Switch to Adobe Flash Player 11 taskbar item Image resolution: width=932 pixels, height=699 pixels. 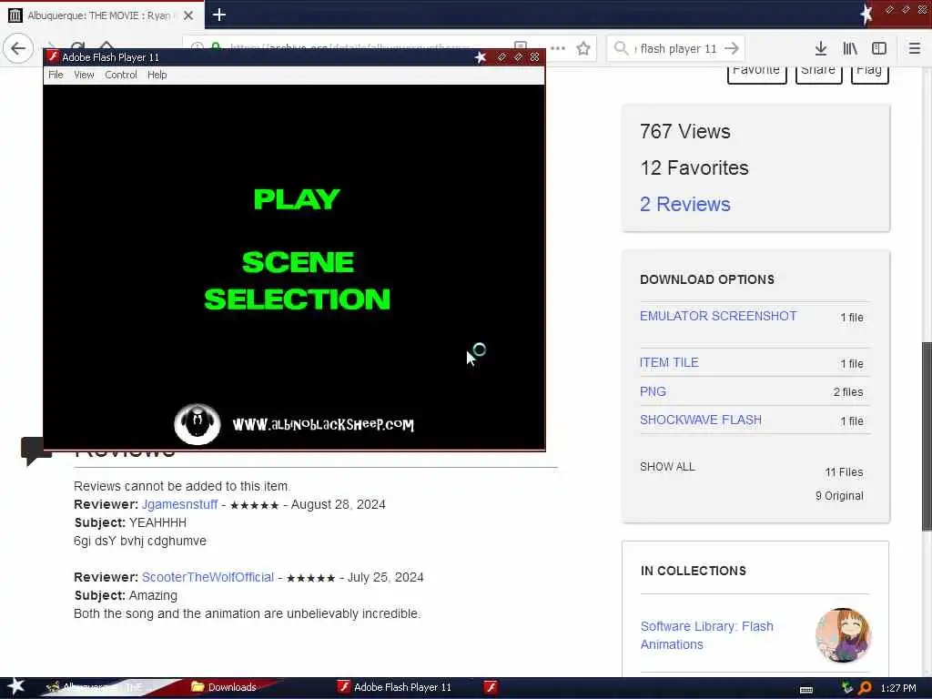pyautogui.click(x=395, y=687)
